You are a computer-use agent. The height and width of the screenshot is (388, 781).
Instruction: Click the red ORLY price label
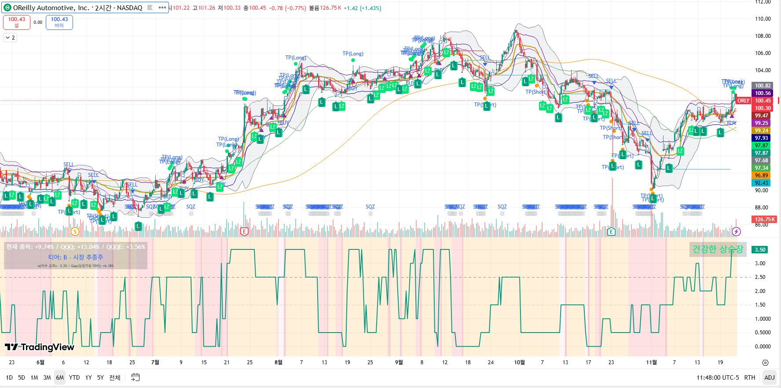tap(743, 101)
